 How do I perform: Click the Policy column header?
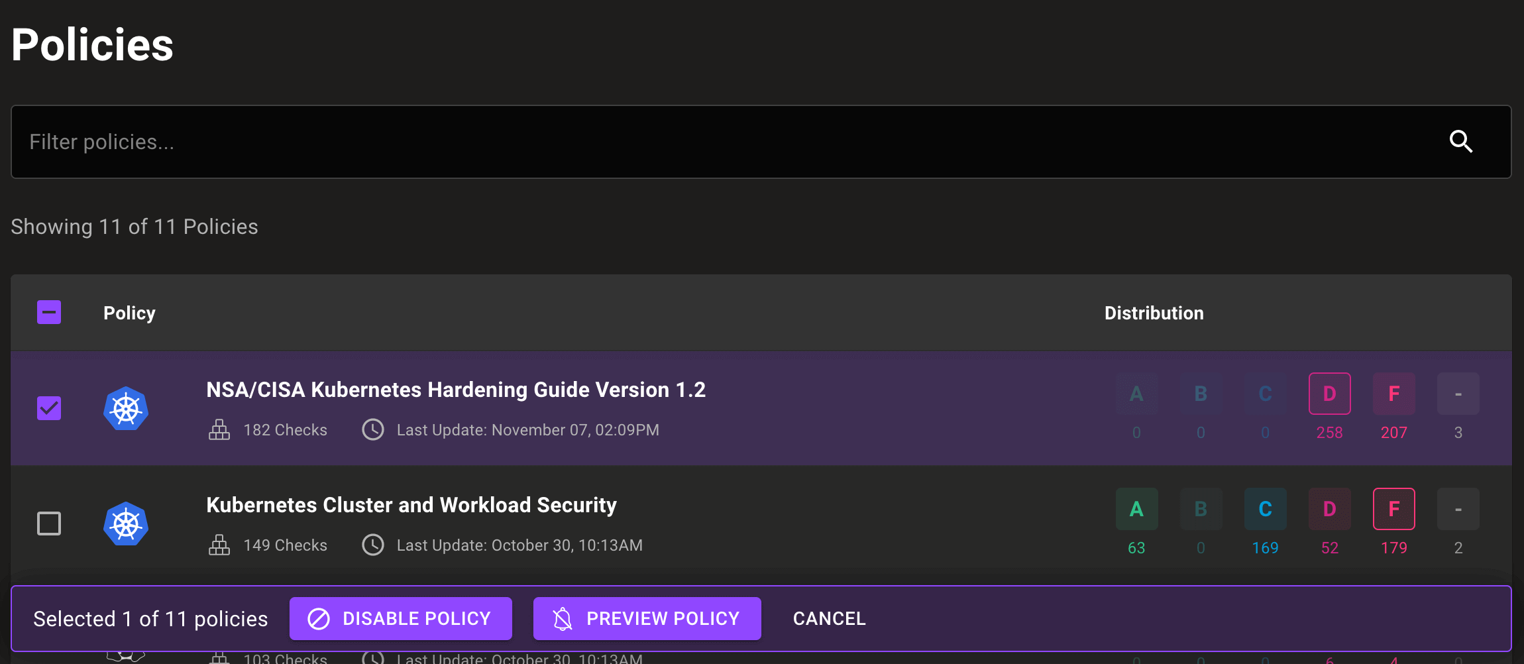[x=129, y=313]
